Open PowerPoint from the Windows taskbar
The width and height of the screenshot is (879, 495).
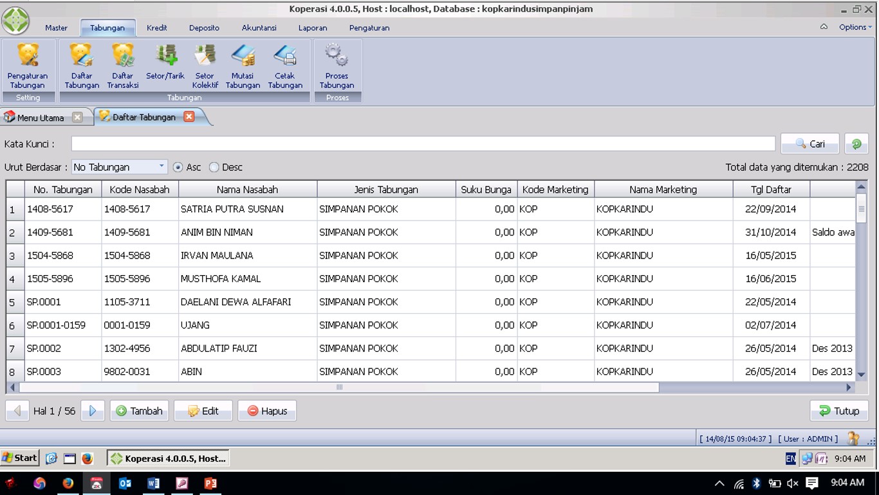coord(210,483)
